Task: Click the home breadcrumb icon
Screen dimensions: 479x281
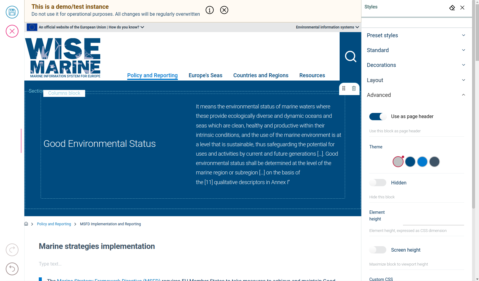Action: coord(26,224)
